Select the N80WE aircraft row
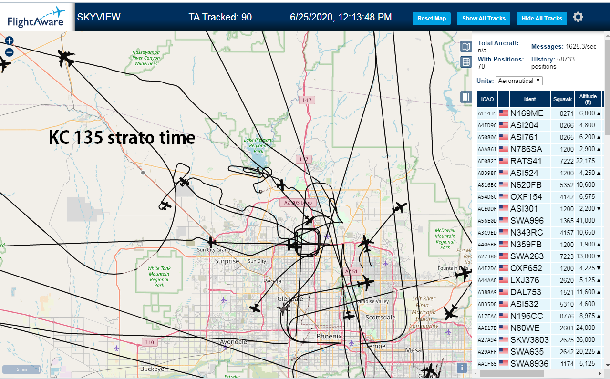 click(539, 328)
